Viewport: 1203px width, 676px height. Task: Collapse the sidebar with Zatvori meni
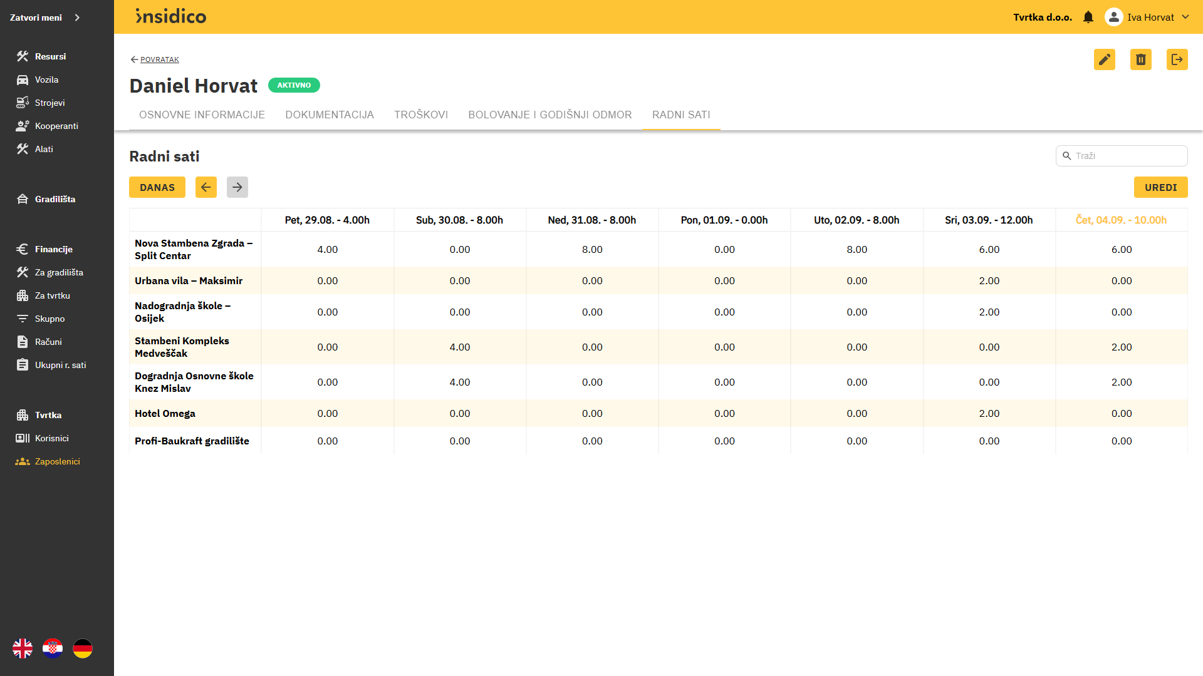point(45,18)
